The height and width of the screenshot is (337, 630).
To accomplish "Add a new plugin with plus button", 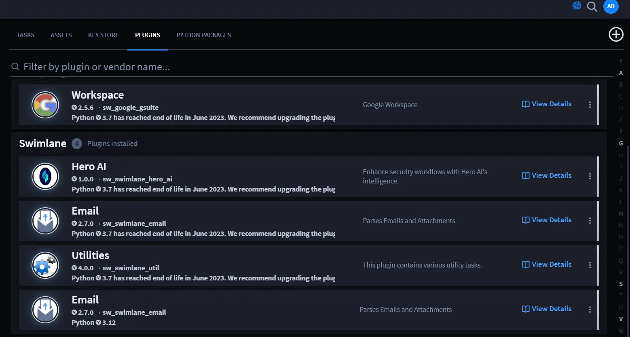I will point(616,34).
